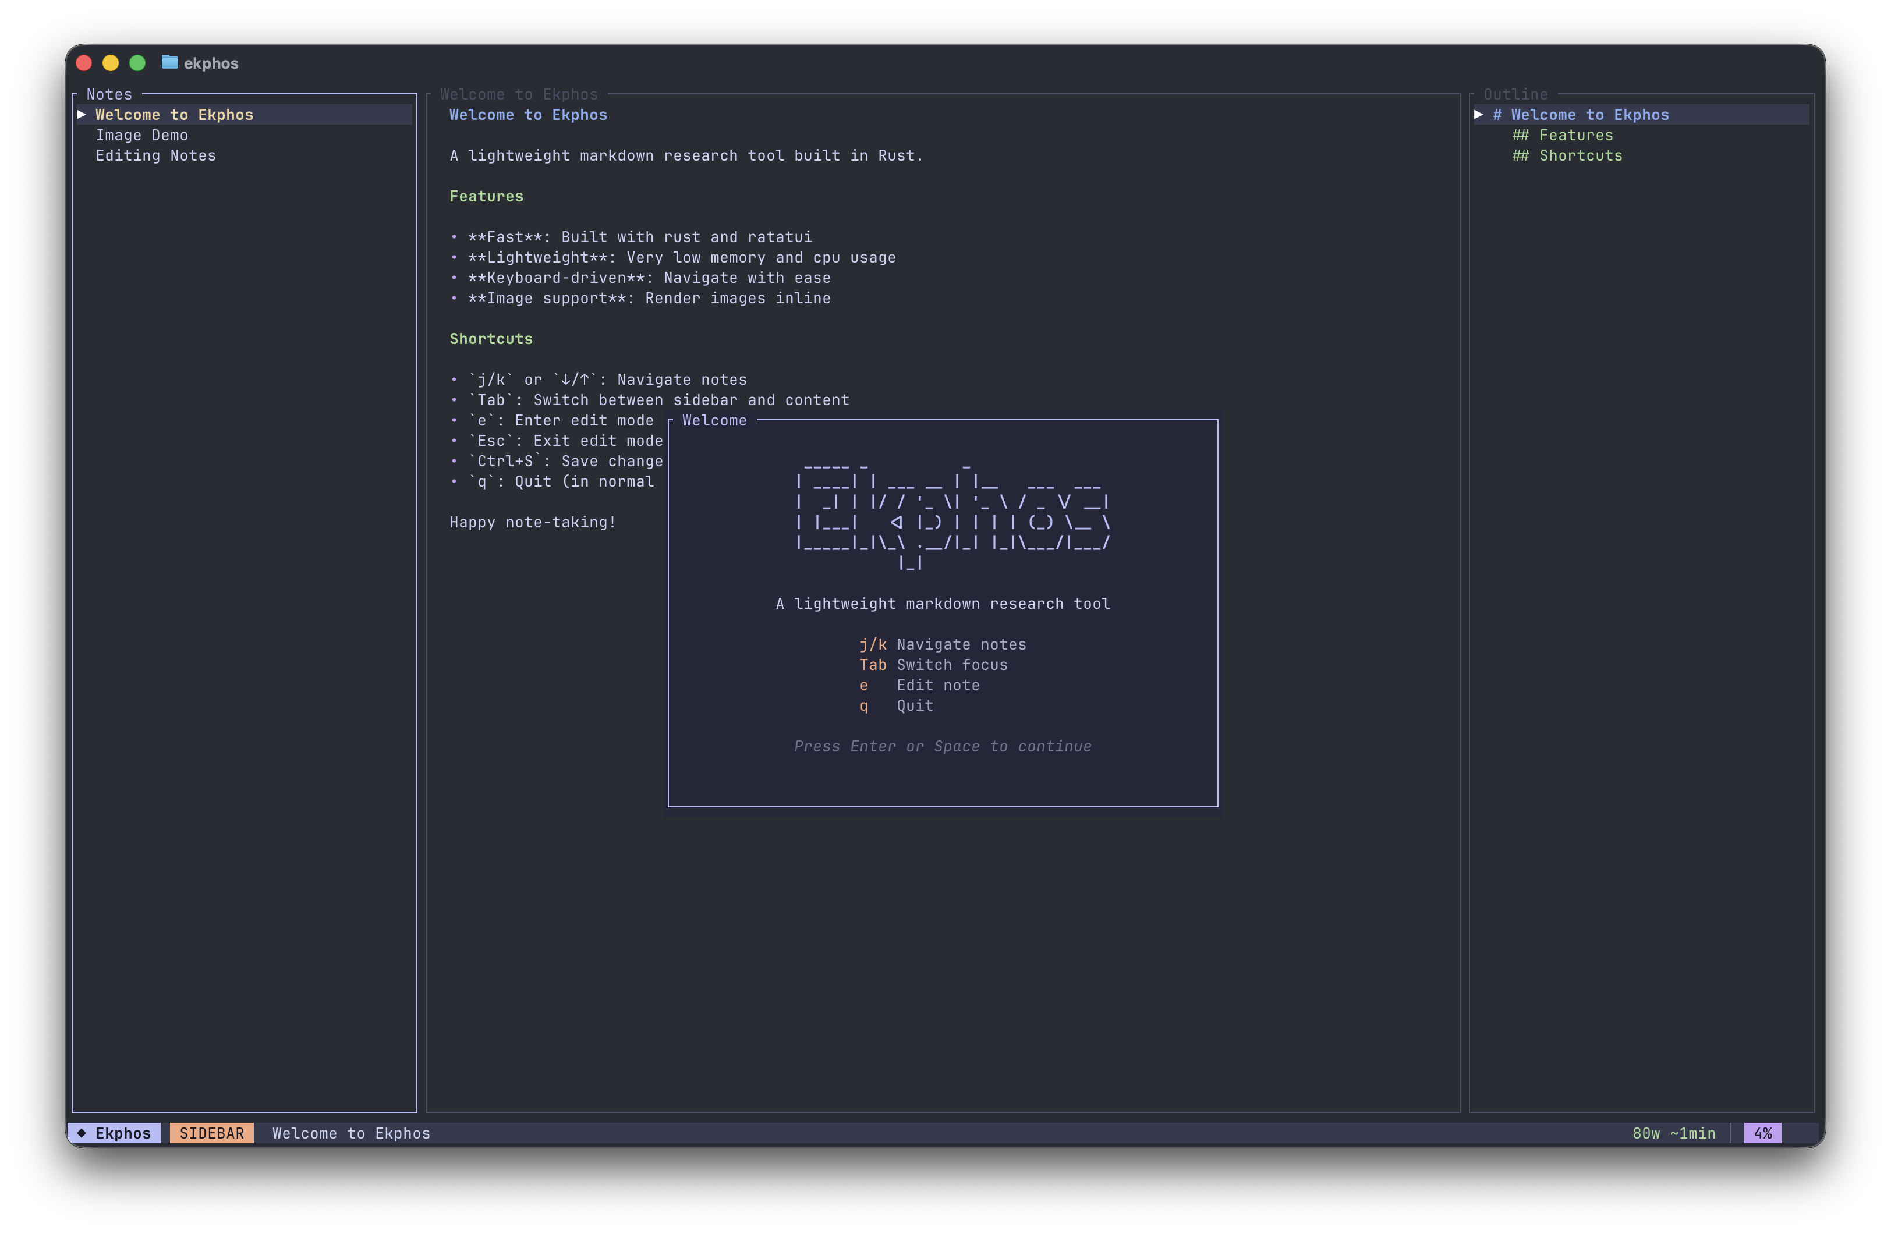Click the "80w ~1min" reading time display
The width and height of the screenshot is (1891, 1234).
point(1673,1133)
